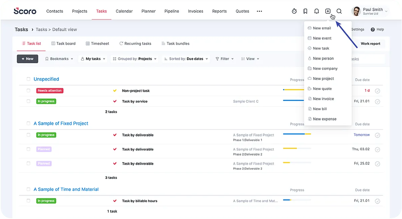Click the Task by service progress bar
This screenshot has width=402, height=219.
(x=294, y=100)
